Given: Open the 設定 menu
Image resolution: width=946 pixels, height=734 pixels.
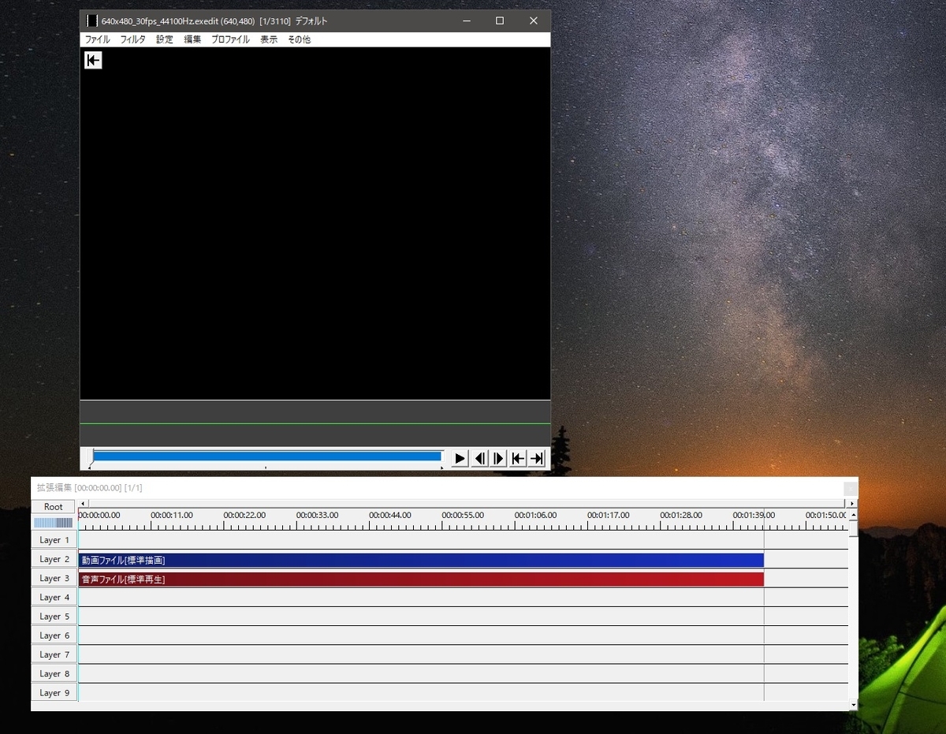Looking at the screenshot, I should (x=164, y=39).
